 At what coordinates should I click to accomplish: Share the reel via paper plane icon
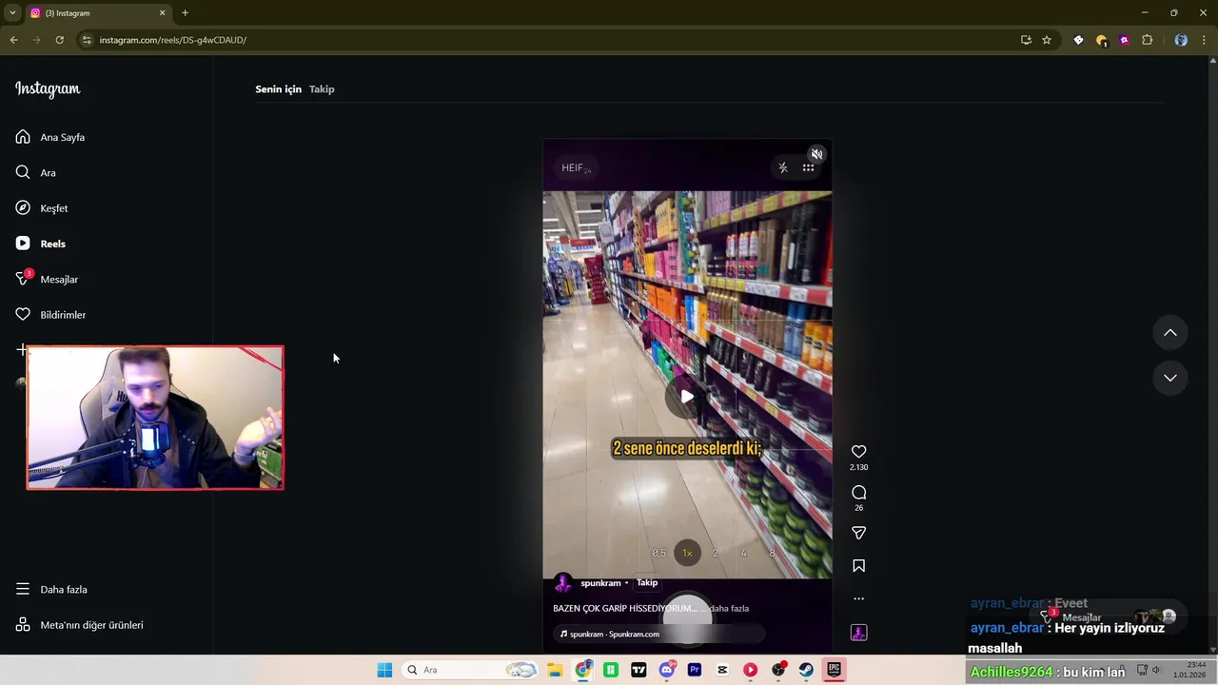click(x=858, y=533)
